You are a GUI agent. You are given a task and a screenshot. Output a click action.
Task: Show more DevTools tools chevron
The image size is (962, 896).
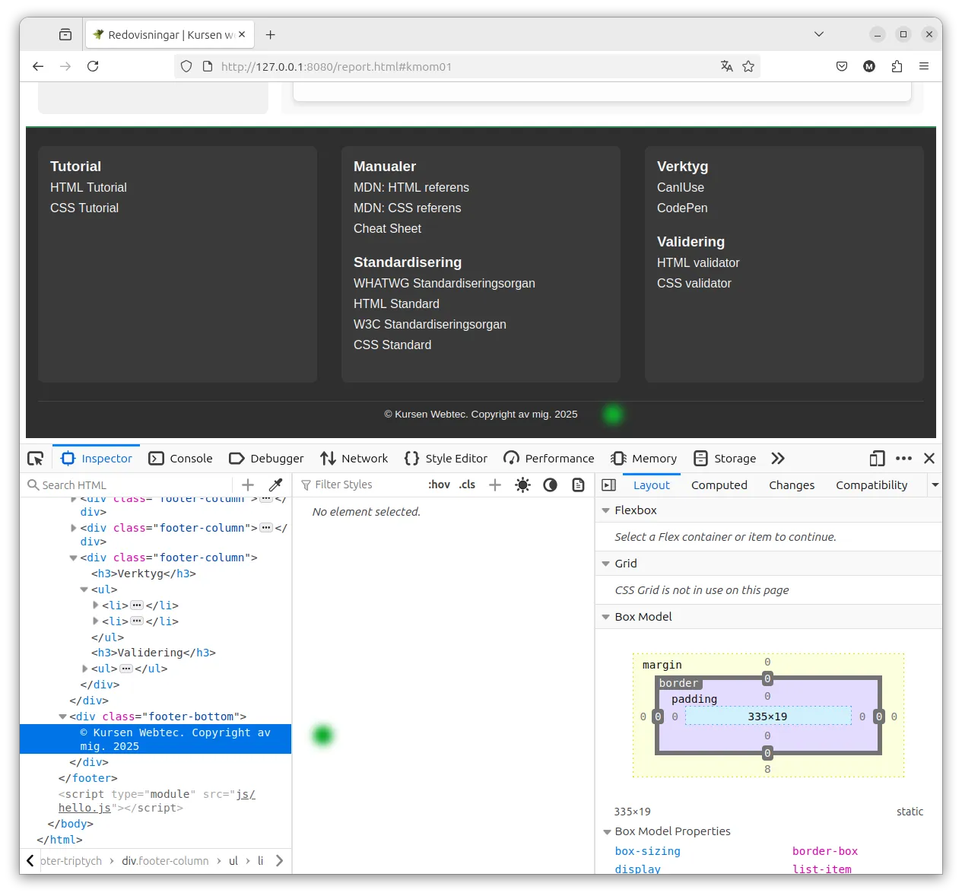pos(777,459)
